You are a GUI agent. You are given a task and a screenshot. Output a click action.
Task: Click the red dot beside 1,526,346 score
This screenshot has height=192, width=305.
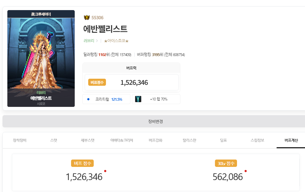pos(105,171)
